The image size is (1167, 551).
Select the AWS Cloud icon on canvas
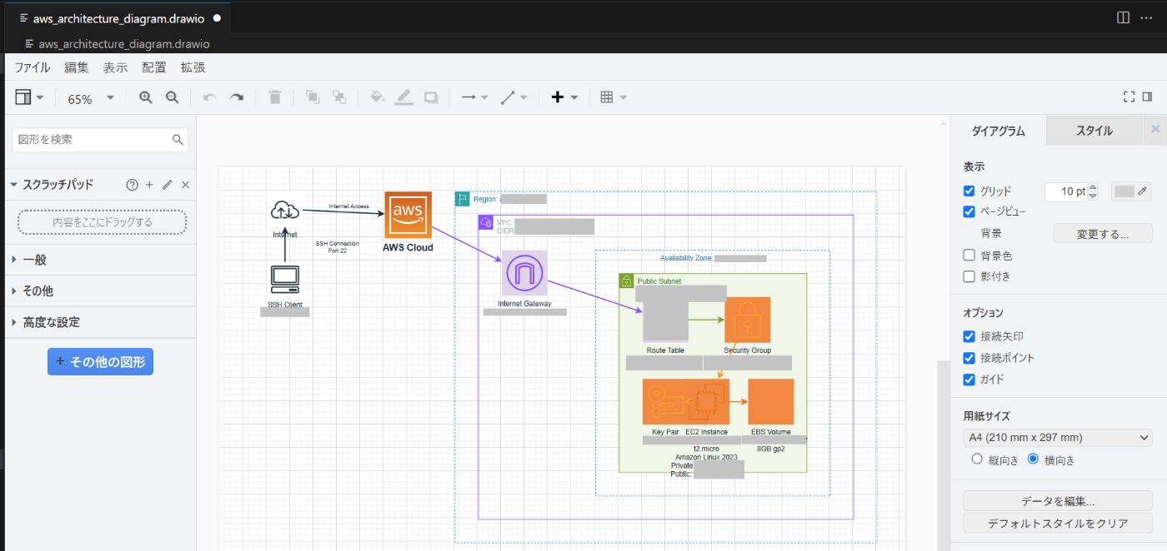408,215
